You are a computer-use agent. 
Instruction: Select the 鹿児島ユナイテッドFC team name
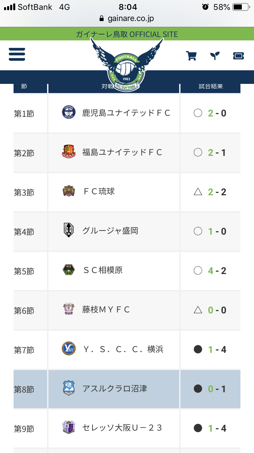pos(126,113)
